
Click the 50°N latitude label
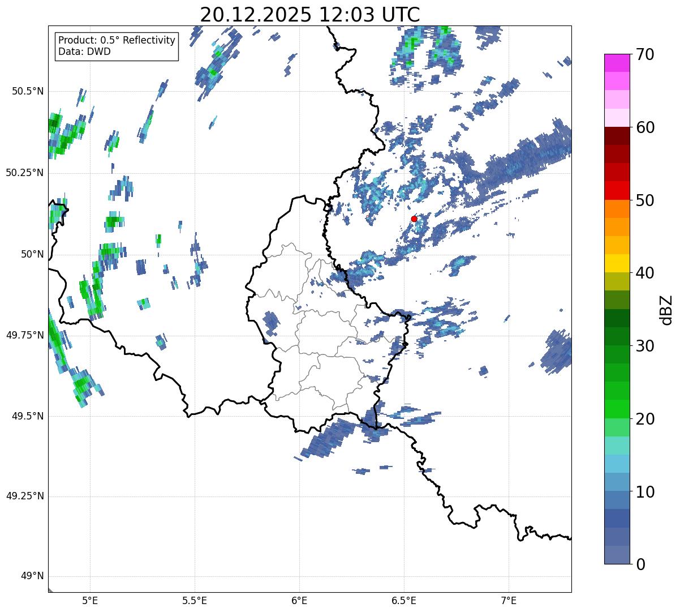pos(32,254)
